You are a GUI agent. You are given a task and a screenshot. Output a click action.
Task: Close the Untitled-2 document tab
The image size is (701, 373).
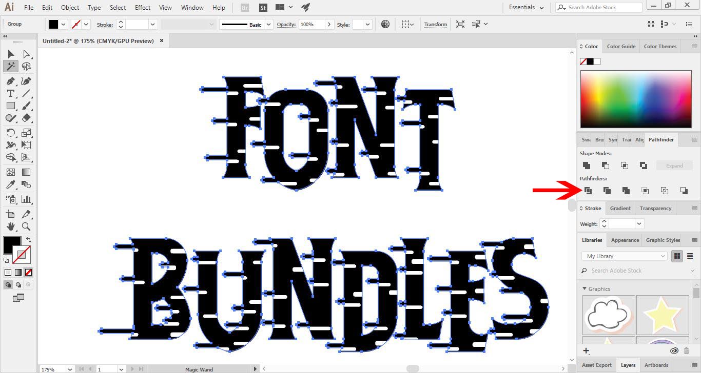[162, 40]
